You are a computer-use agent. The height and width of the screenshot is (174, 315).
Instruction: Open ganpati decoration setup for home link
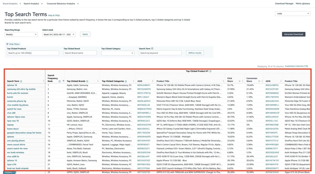click(24, 133)
